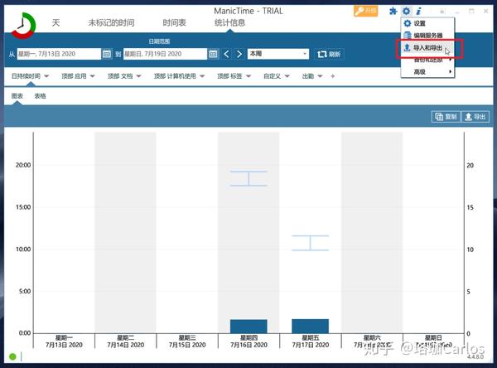Switch to the 统计信息 tab
The width and height of the screenshot is (497, 368).
[x=229, y=23]
